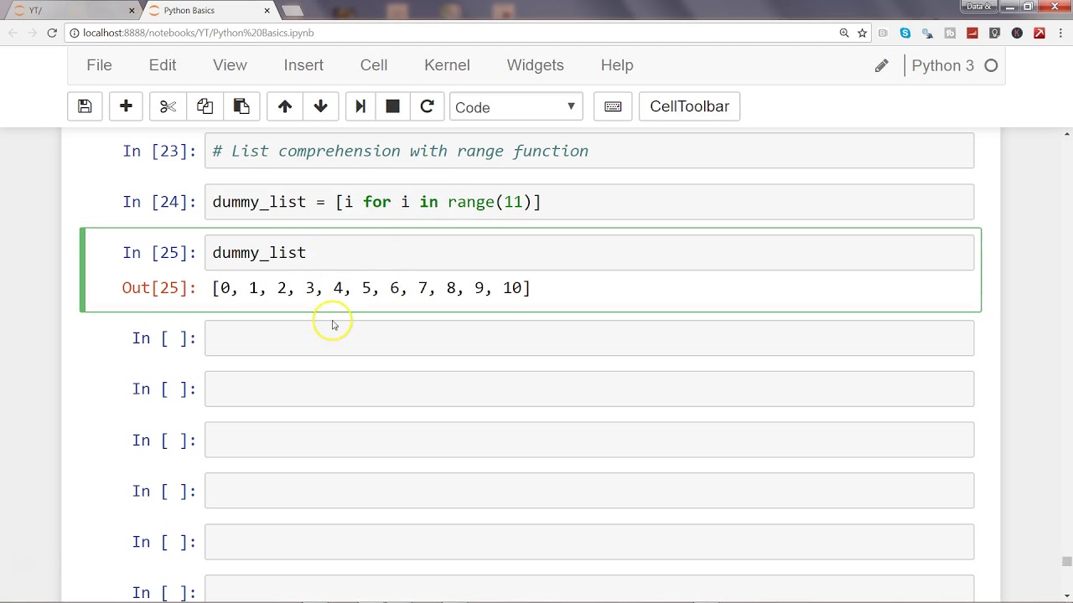Image resolution: width=1073 pixels, height=603 pixels.
Task: Click the dummy_list comprehension cell In [24]
Action: pos(589,202)
